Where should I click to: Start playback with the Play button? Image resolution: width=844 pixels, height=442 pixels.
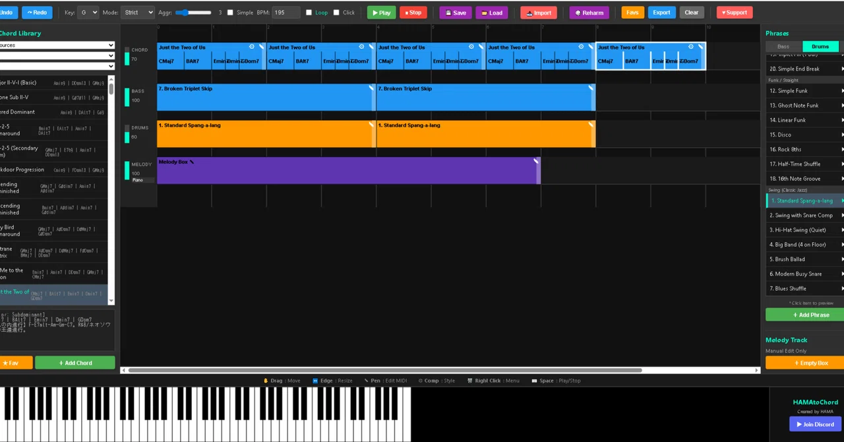(381, 13)
